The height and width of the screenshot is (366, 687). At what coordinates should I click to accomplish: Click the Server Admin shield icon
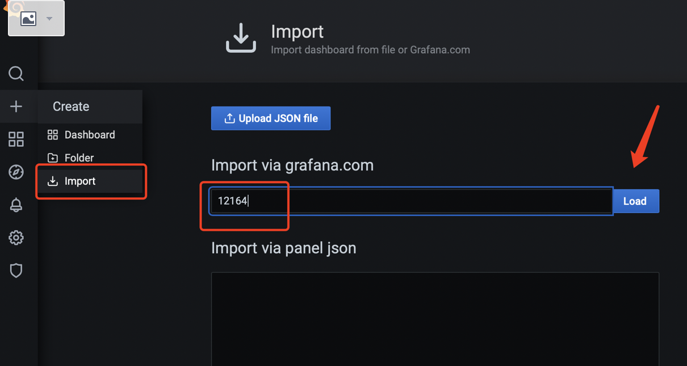coord(16,270)
